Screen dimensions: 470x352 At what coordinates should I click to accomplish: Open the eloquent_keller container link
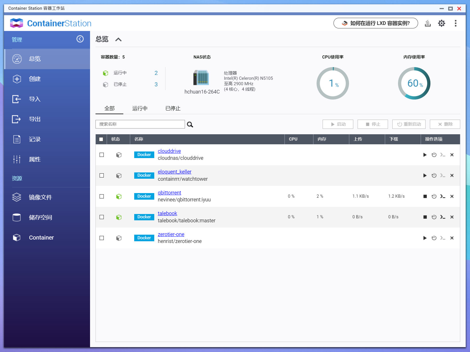point(174,172)
